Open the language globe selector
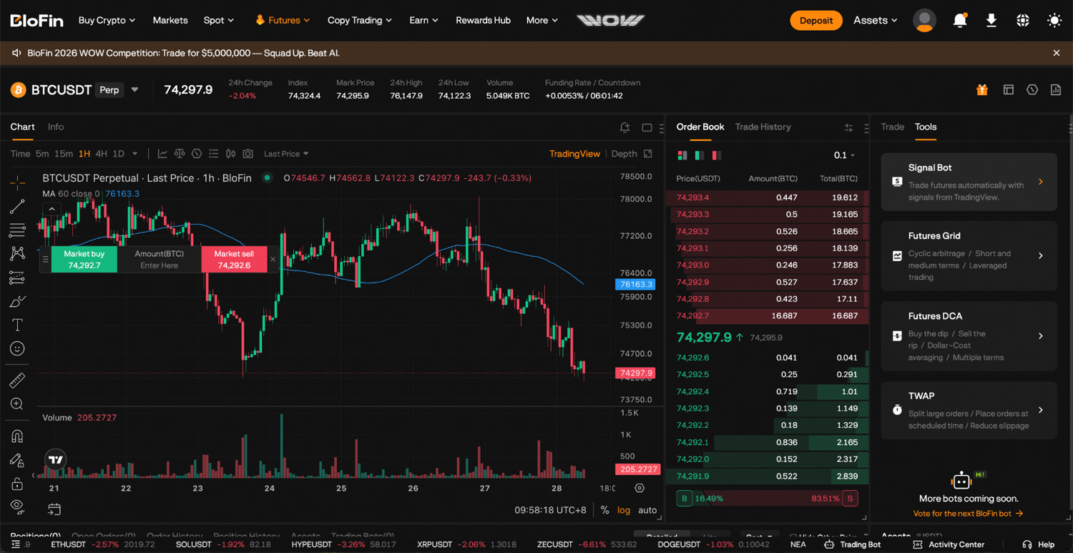The height and width of the screenshot is (553, 1073). [1023, 21]
